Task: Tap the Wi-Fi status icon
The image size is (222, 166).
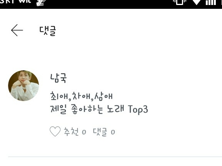Action: [x=197, y=2]
